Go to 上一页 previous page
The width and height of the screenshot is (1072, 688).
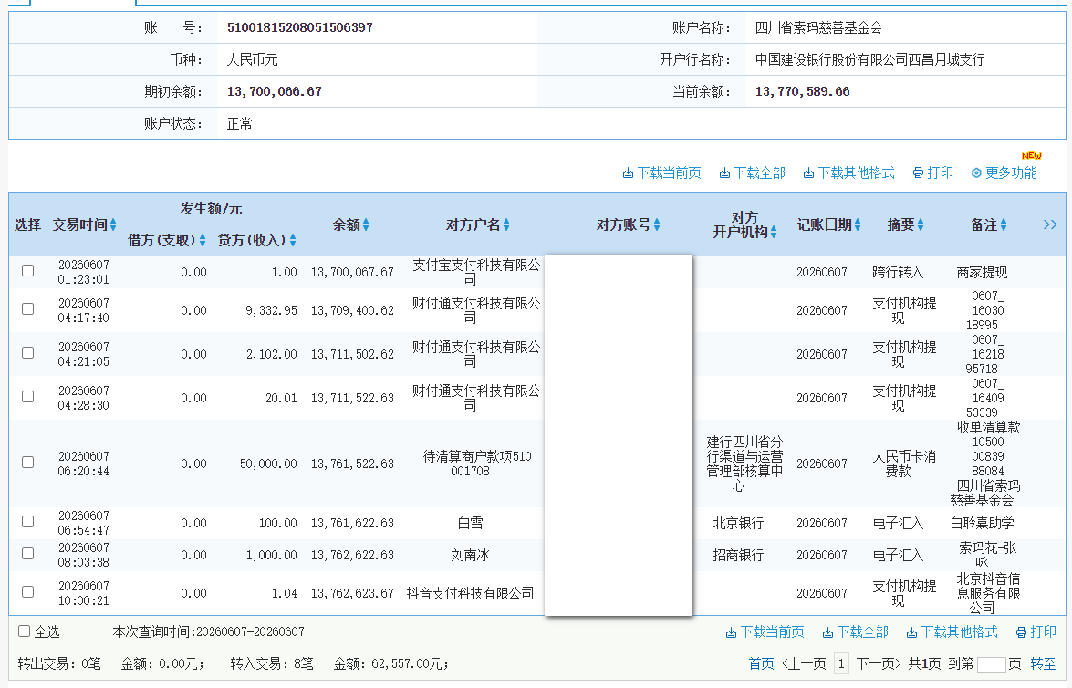(x=804, y=663)
